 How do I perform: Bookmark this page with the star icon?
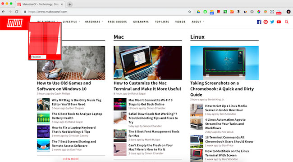coord(190,12)
